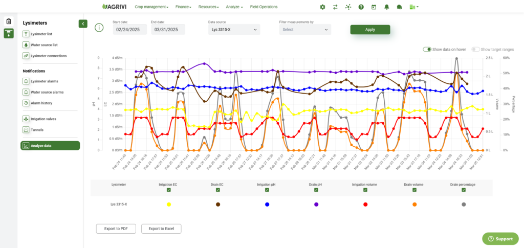Open Irrigation valves from sidebar
This screenshot has height=248, width=524.
tap(43, 119)
